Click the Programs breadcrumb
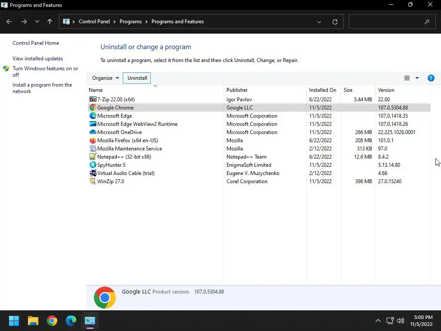Screen dimensions: 441x331 [x=130, y=22]
